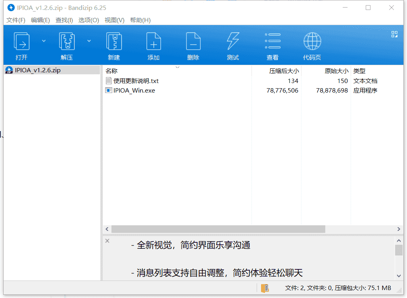Click the compressed size value 134

[293, 81]
